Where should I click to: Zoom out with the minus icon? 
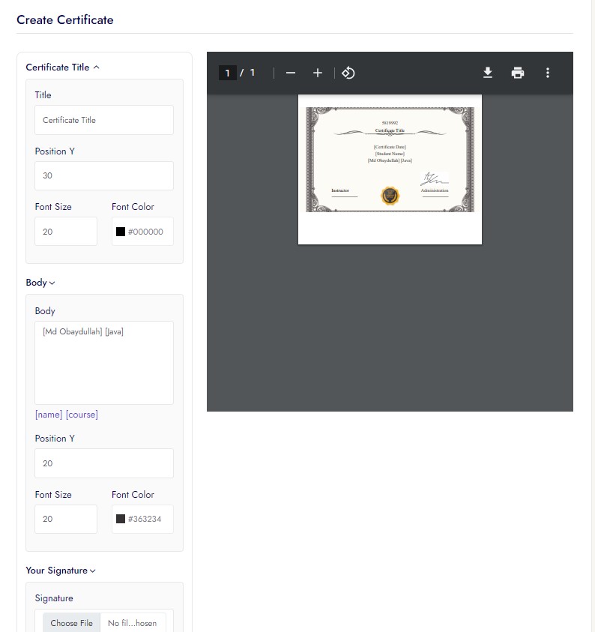(x=291, y=73)
